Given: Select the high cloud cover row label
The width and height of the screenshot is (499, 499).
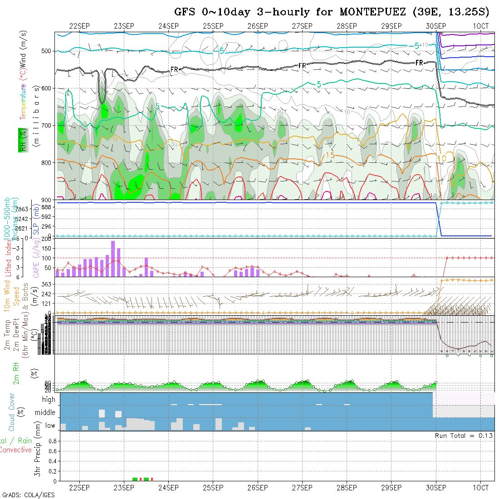Looking at the screenshot, I should point(49,400).
